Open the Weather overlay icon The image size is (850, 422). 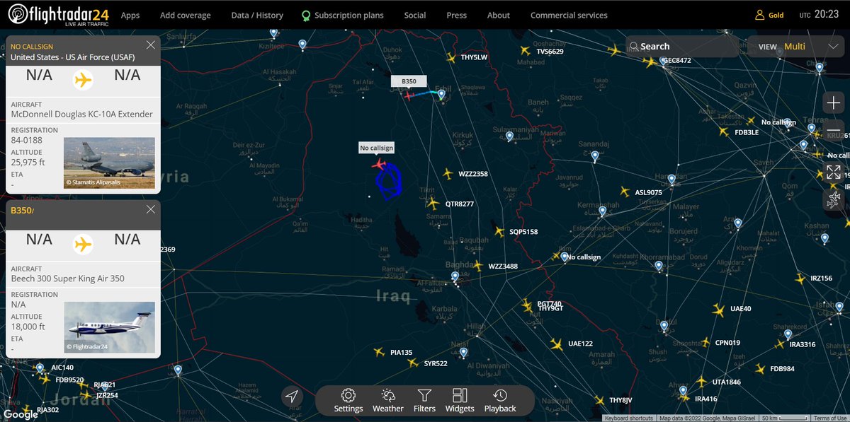pyautogui.click(x=388, y=400)
